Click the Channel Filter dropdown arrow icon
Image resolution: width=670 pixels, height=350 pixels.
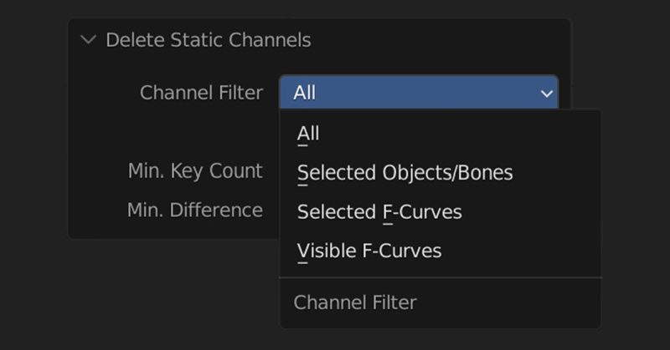pos(547,93)
